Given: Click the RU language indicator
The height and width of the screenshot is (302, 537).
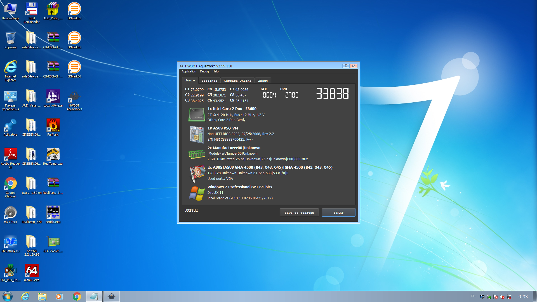Looking at the screenshot, I should point(473,296).
